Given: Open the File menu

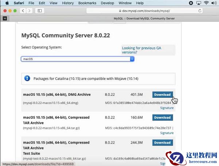Looking at the screenshot, I should coord(31,3).
